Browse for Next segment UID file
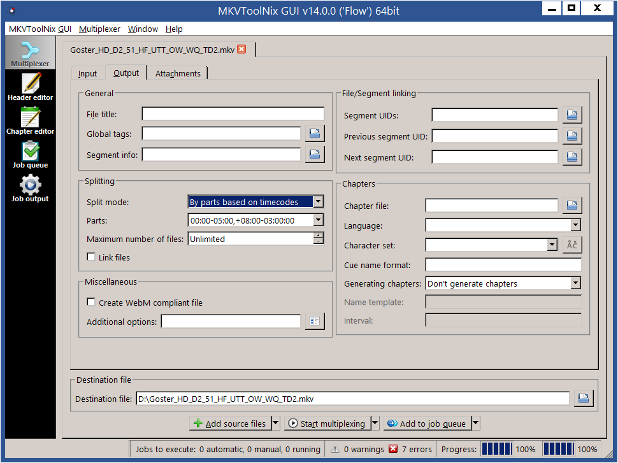Image resolution: width=618 pixels, height=463 pixels. click(572, 157)
